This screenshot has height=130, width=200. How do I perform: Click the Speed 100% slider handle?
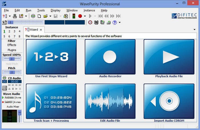12,59
